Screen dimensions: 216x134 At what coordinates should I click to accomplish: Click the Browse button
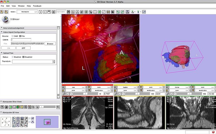pyautogui.click(x=50, y=44)
